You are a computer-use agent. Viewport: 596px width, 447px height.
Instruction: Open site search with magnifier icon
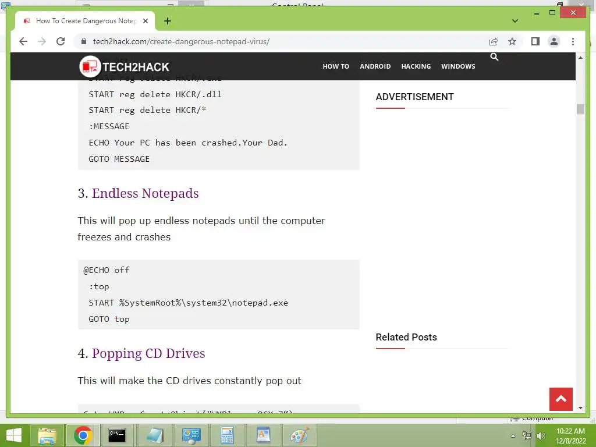click(494, 57)
